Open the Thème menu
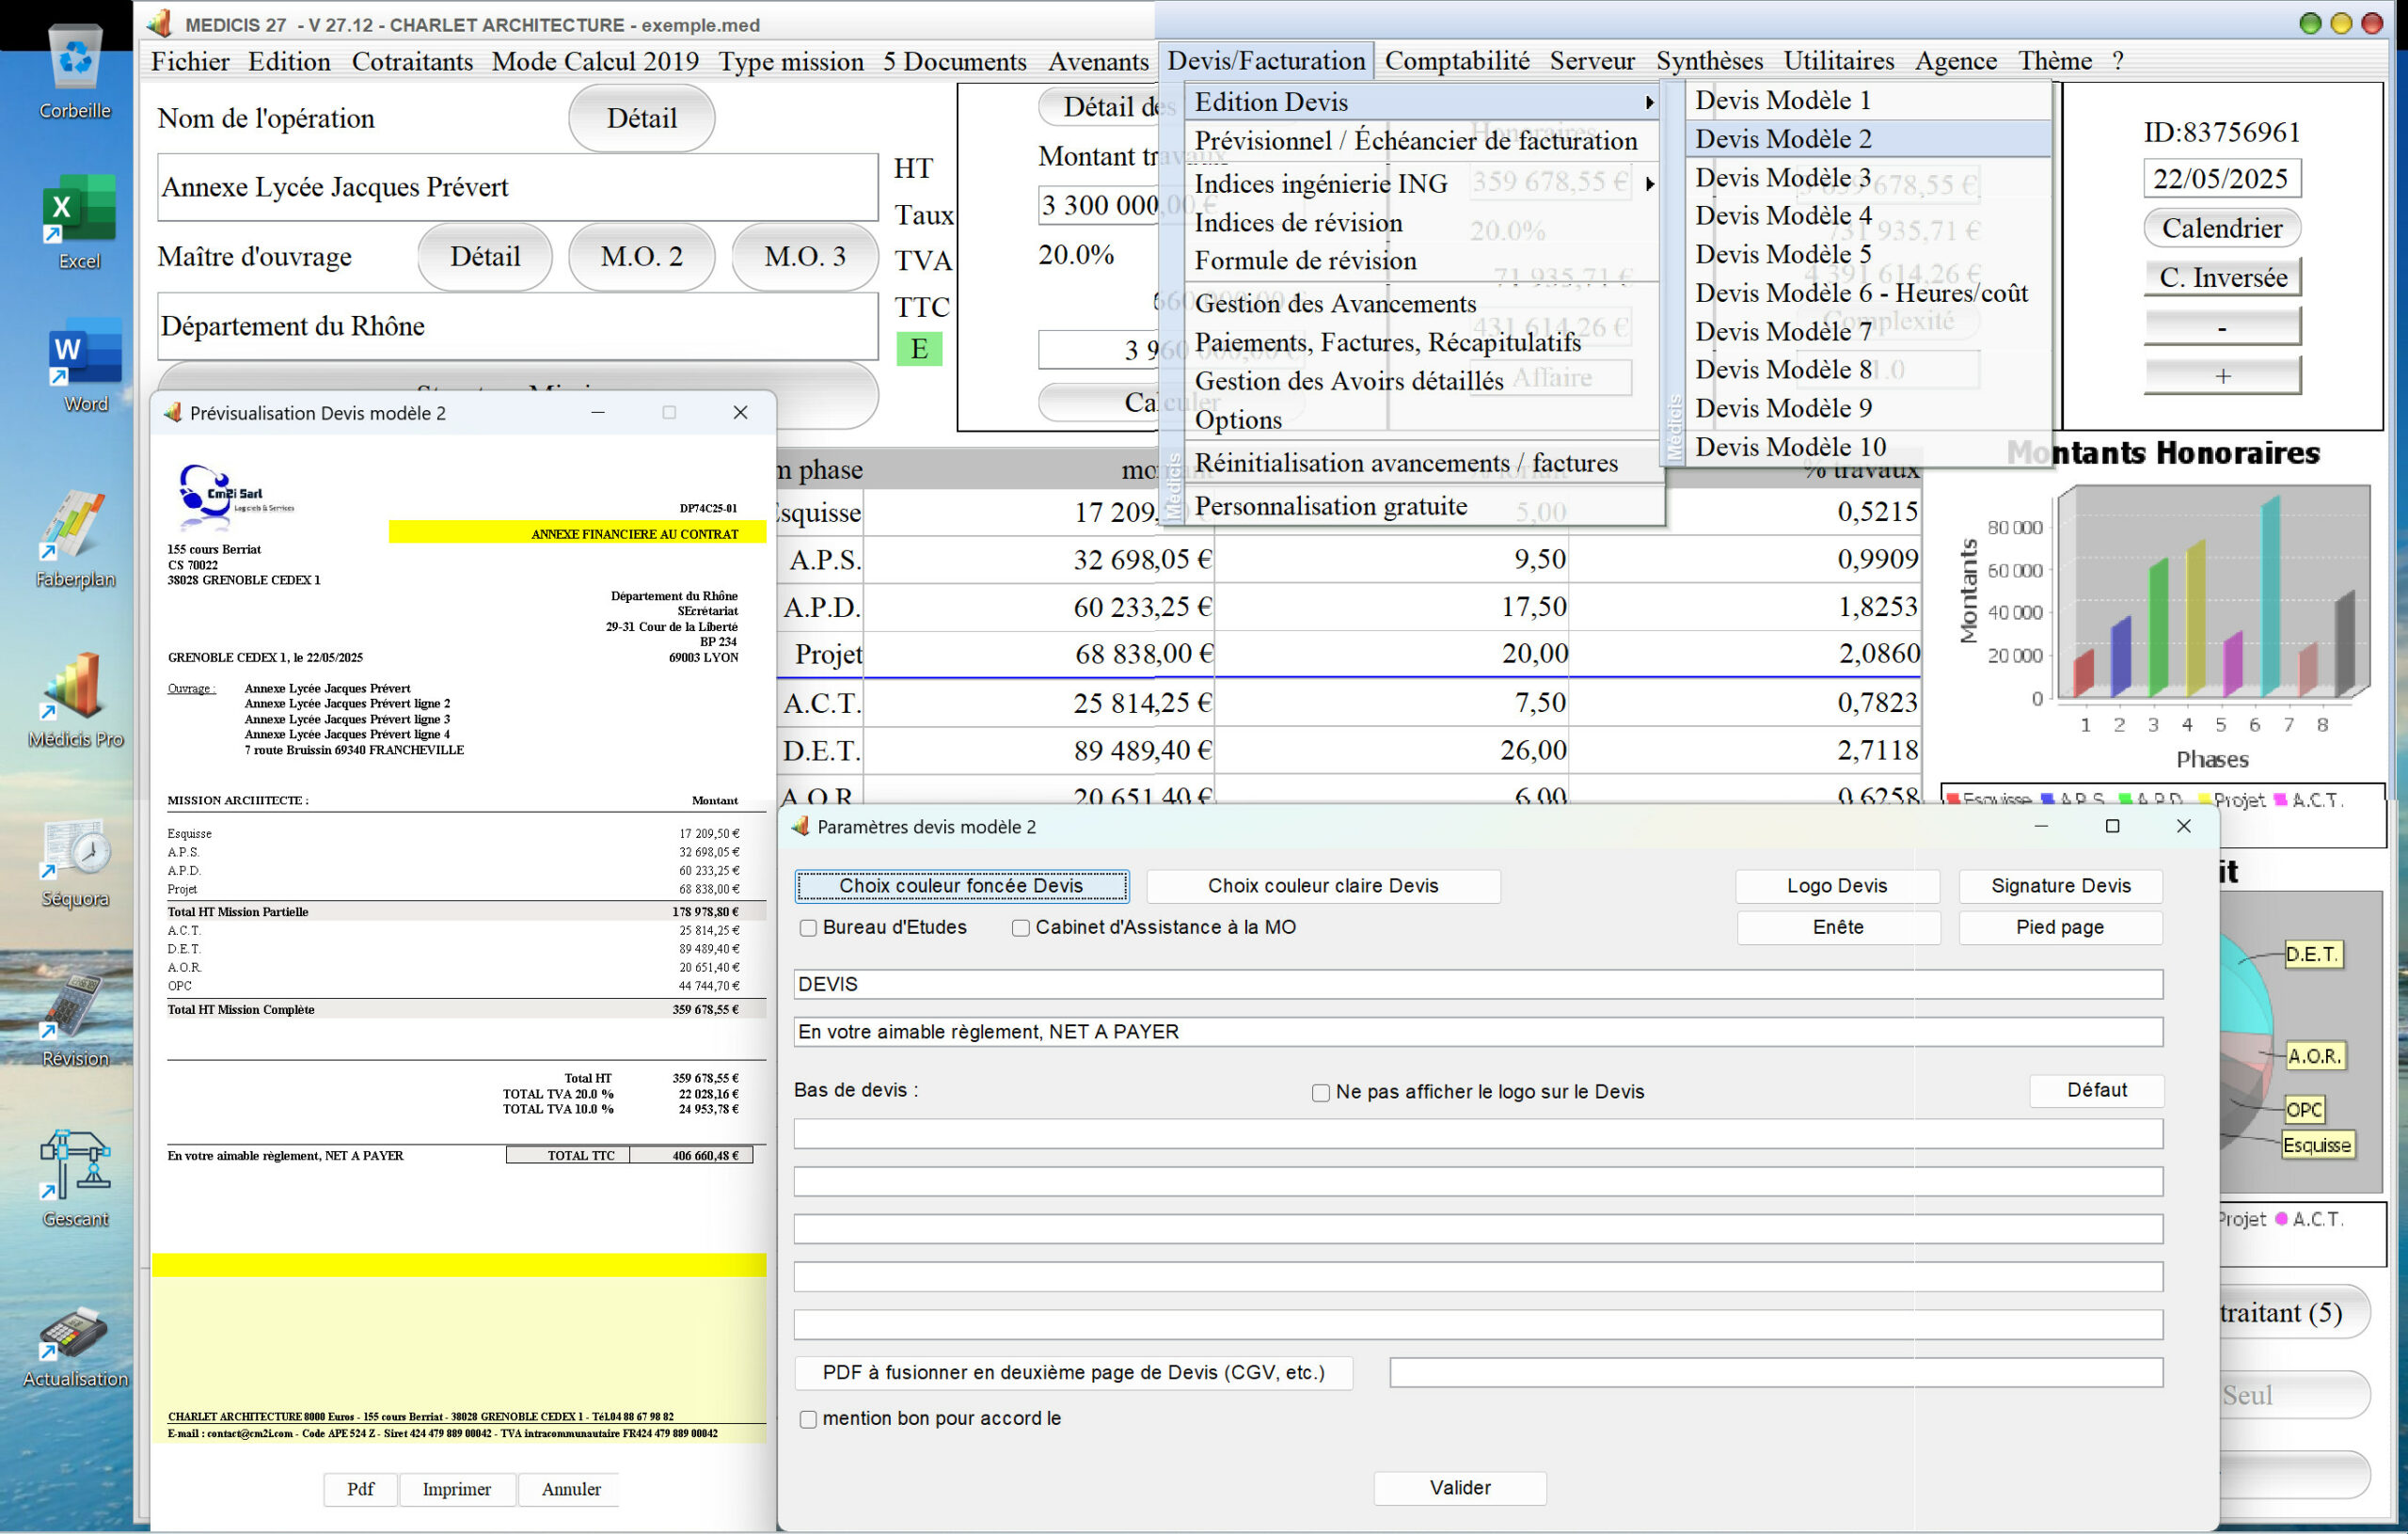The width and height of the screenshot is (2408, 1534). coord(2054,61)
